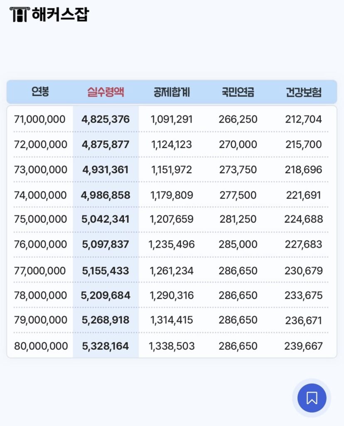Click the bookmark floating button

[311, 398]
